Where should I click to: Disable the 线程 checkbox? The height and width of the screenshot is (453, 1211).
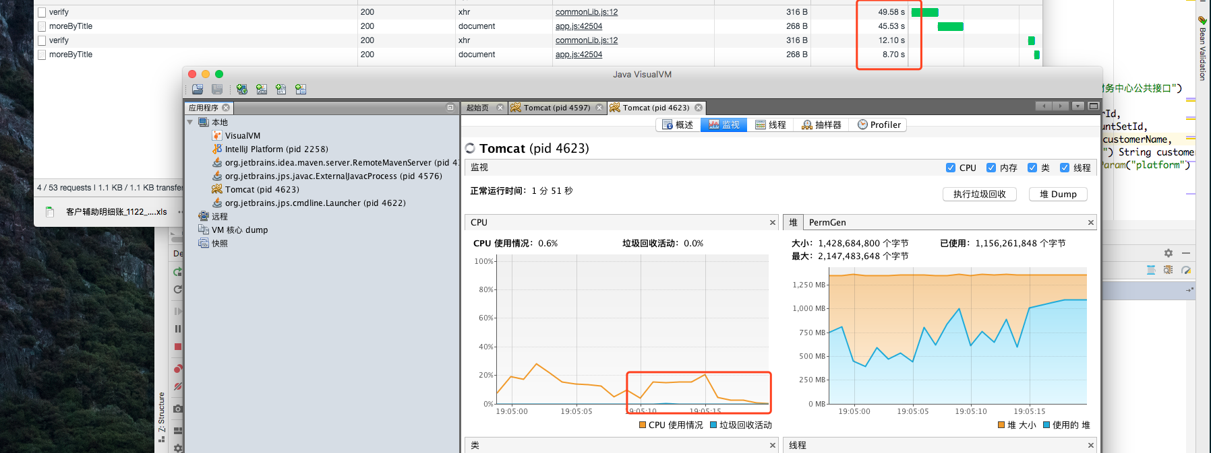click(x=1065, y=168)
